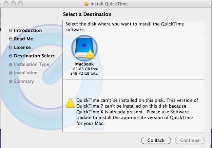
Task: Click the window resize grip at the corner
Action: pos(210,146)
